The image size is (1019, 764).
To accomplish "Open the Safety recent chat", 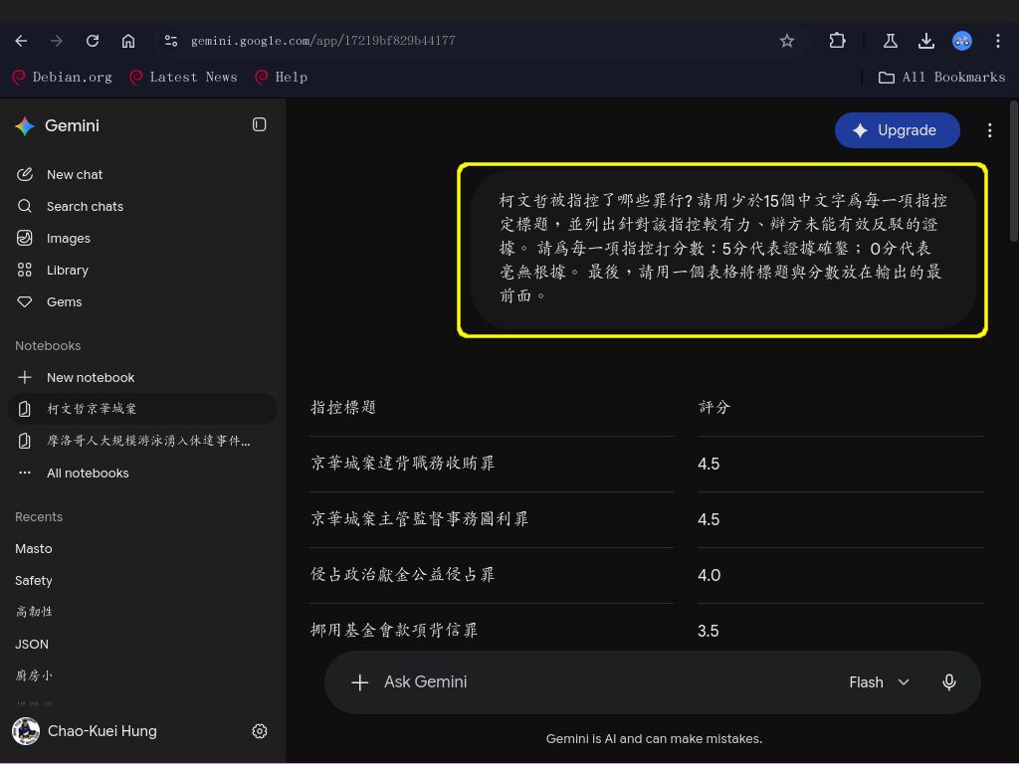I will [34, 581].
